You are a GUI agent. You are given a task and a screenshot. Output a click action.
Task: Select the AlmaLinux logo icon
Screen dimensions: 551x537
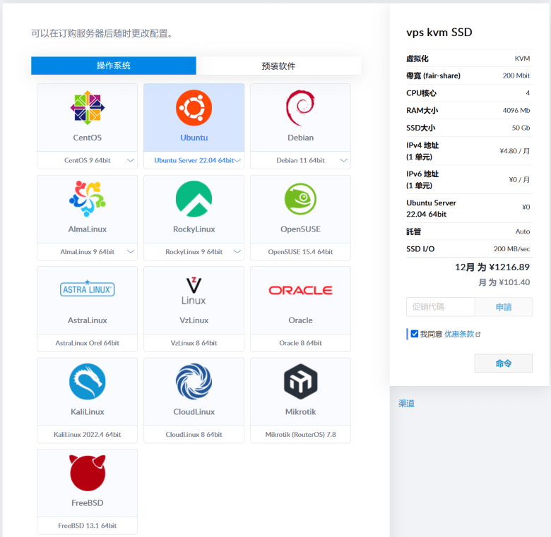[87, 199]
